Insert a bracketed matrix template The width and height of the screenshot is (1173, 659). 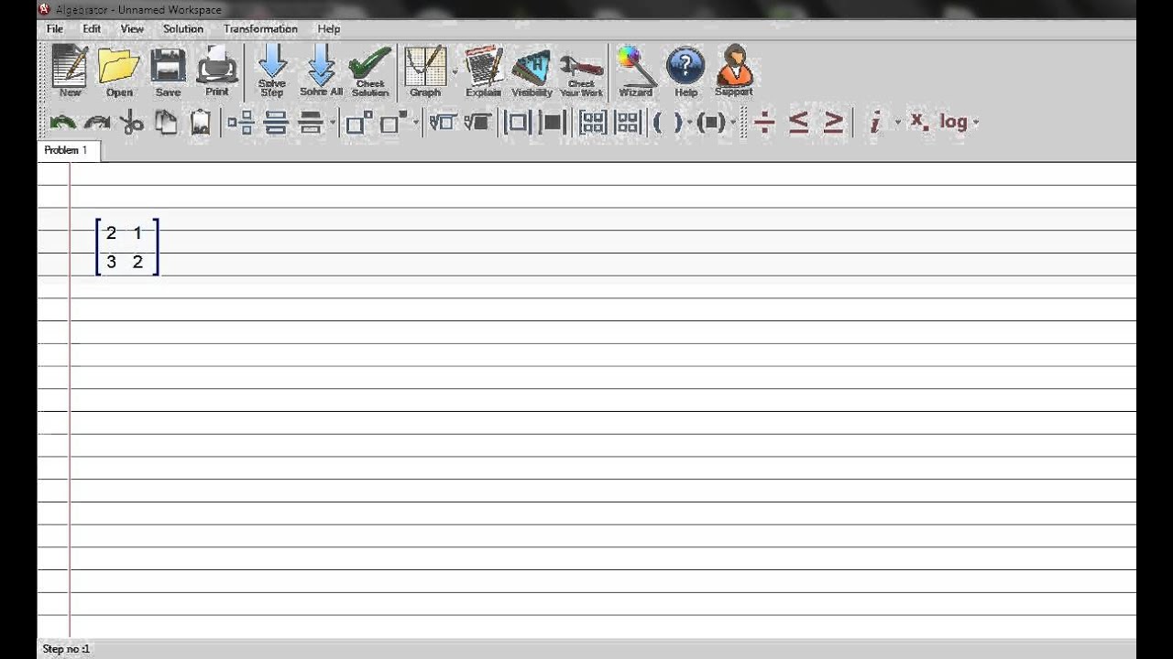[594, 122]
